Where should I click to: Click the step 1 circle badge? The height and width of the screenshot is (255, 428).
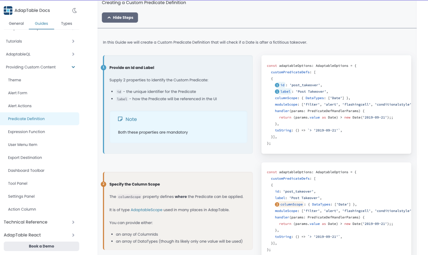point(103,68)
